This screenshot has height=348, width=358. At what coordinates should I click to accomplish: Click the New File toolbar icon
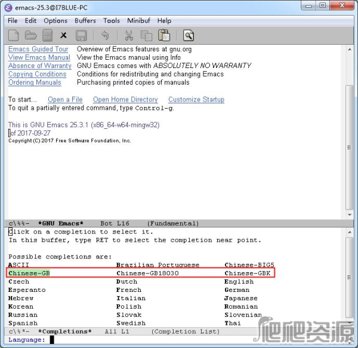point(14,36)
